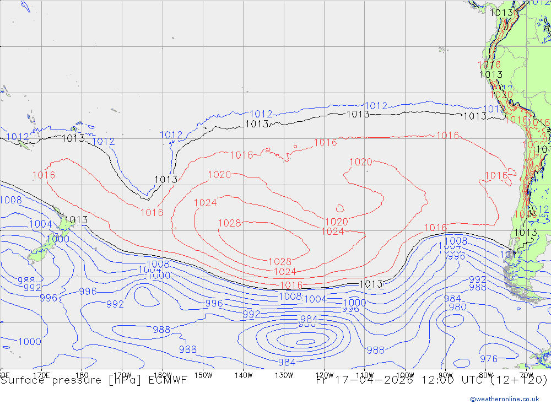Screen dimensions: 551x404
Task: Click the blue 976 isobar label
Action: tap(489, 359)
